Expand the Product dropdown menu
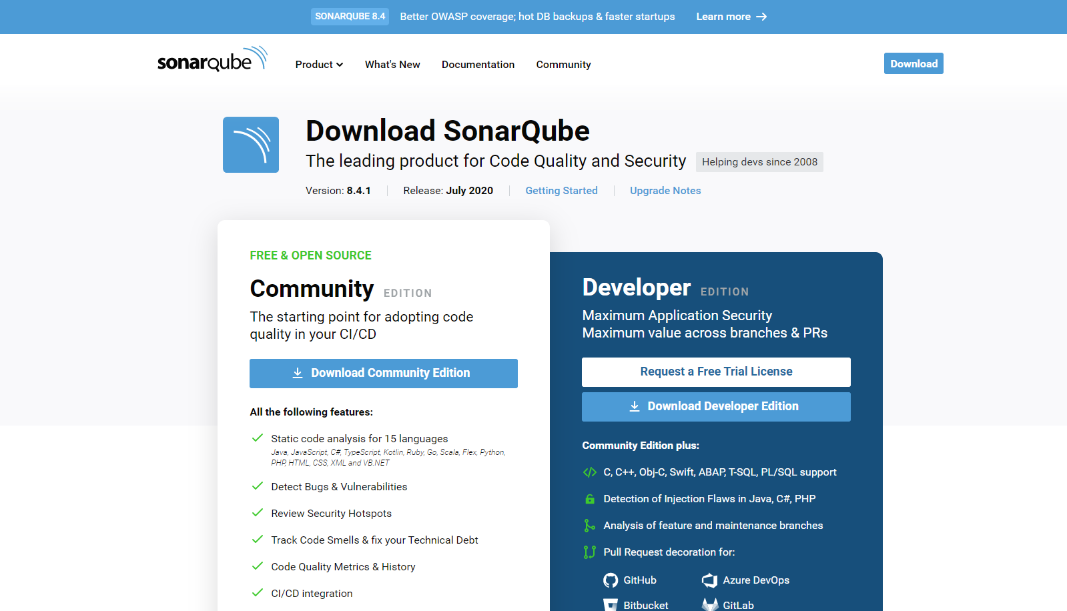Image resolution: width=1067 pixels, height=611 pixels. tap(319, 65)
